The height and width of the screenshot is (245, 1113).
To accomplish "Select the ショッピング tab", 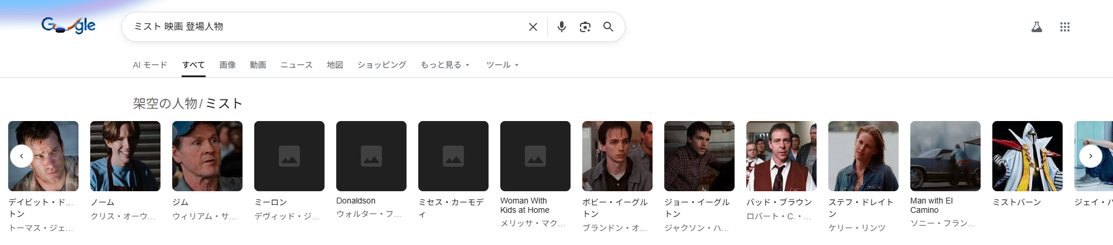I will click(381, 65).
